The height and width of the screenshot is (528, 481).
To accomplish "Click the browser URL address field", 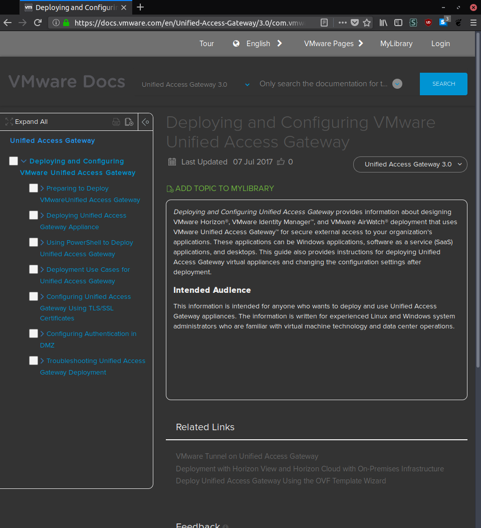I will pos(190,23).
